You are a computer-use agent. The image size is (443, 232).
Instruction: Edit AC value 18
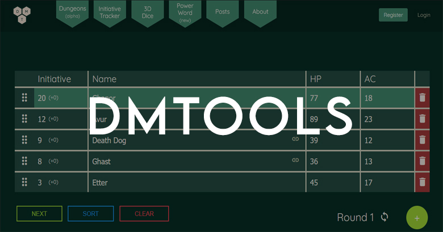tap(369, 98)
